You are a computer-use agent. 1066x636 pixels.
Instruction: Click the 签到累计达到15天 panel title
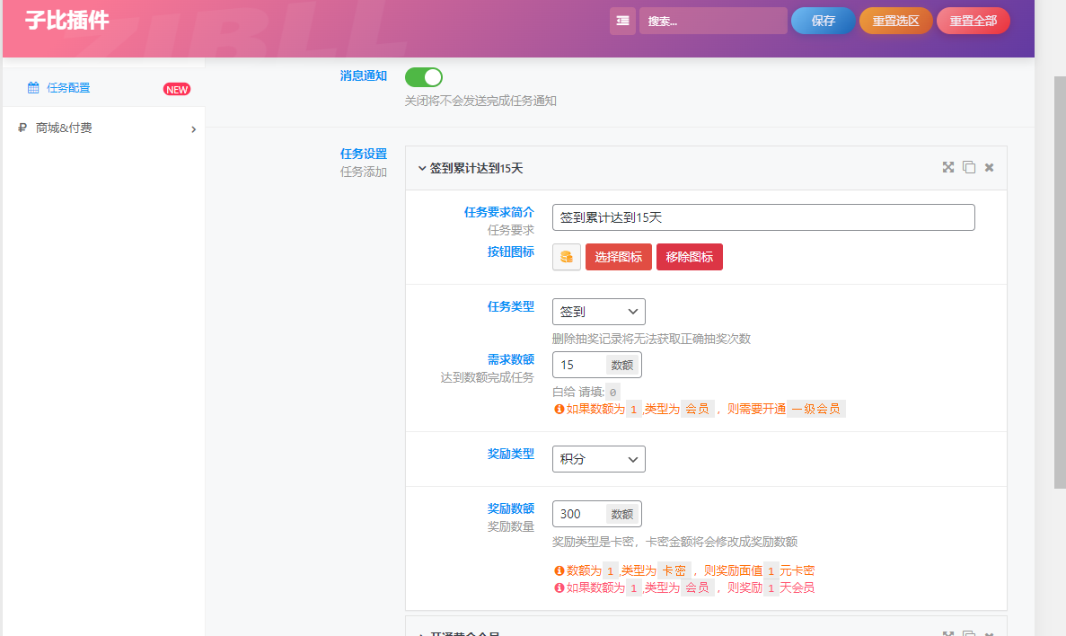point(476,168)
